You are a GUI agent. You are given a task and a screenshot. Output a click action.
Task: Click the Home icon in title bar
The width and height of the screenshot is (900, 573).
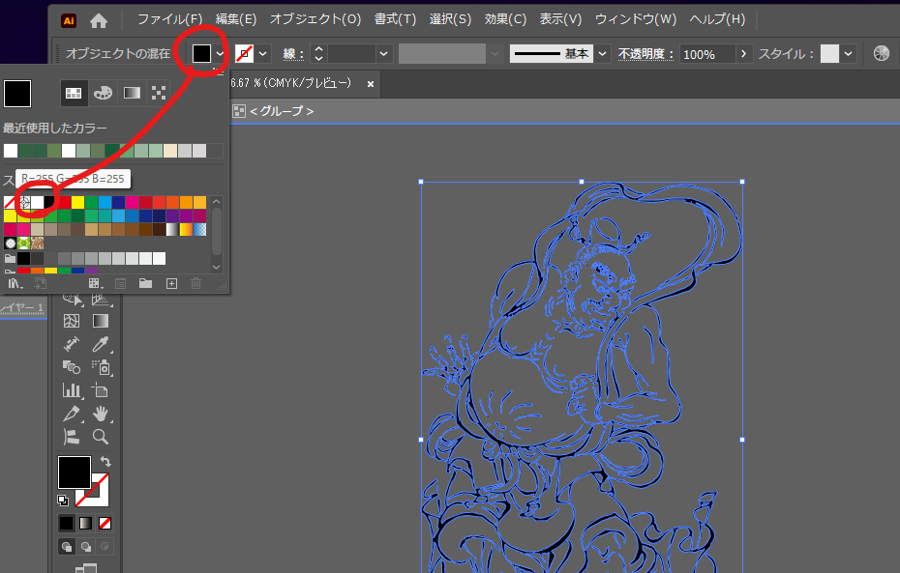point(99,20)
